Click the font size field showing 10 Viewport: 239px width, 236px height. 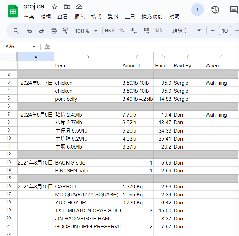[224, 31]
